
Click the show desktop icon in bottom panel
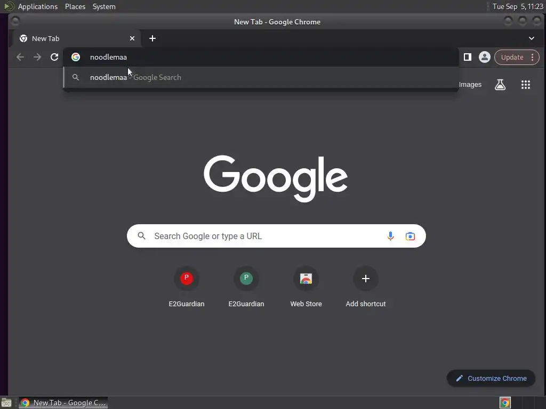[x=6, y=403]
